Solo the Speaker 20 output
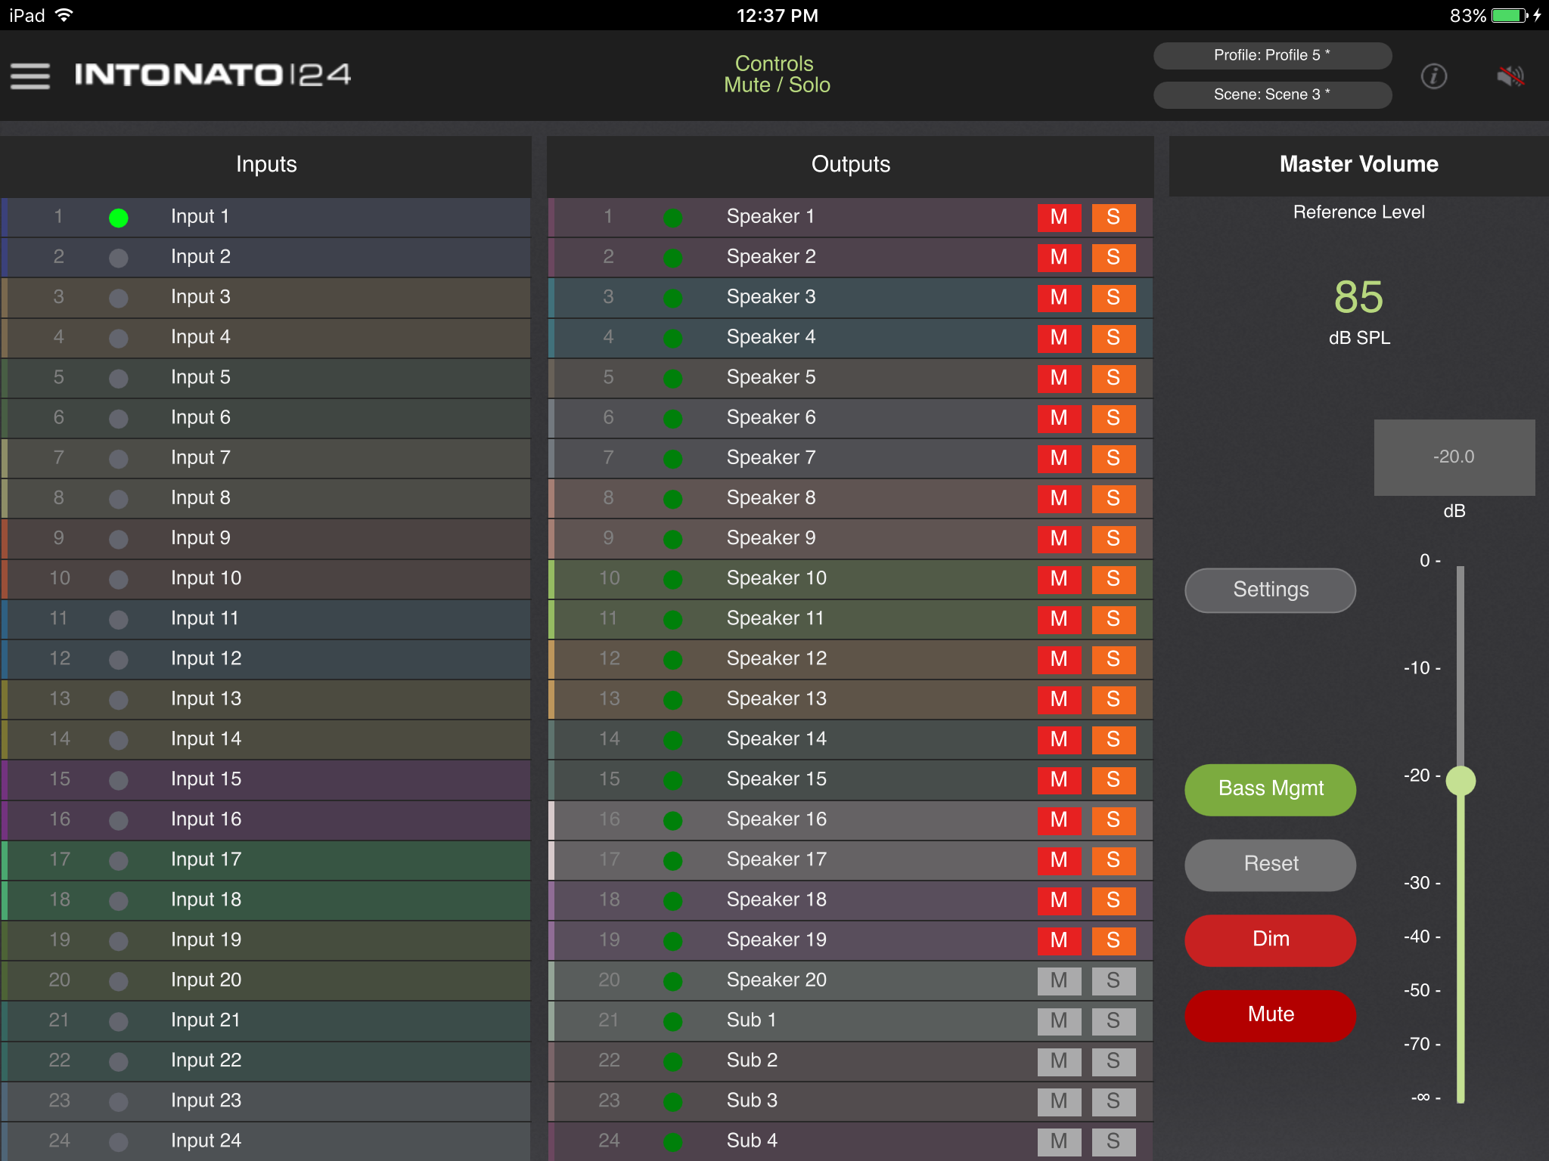The image size is (1549, 1161). pyautogui.click(x=1113, y=980)
